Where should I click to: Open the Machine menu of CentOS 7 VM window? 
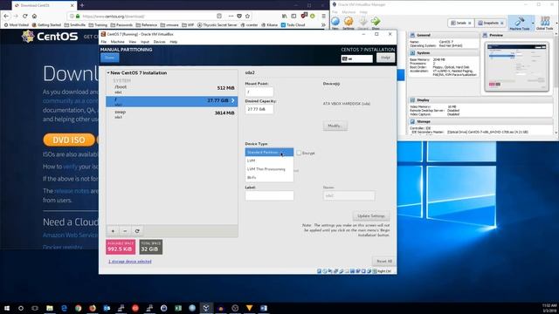118,42
